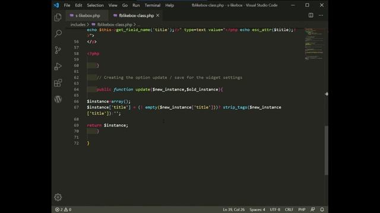Click '$instance=array();' on line 66
This screenshot has height=213, width=380.
[x=109, y=101]
